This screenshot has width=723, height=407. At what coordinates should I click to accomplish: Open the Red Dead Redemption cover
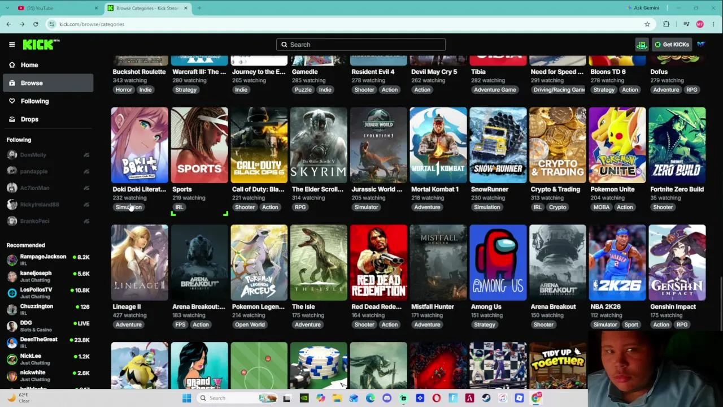(378, 263)
